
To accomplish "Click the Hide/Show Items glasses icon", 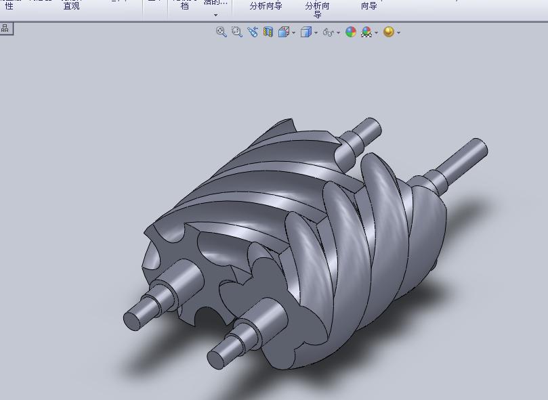I will pyautogui.click(x=328, y=32).
